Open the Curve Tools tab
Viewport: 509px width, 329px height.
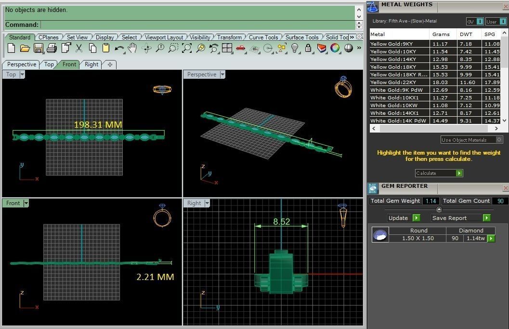[263, 37]
